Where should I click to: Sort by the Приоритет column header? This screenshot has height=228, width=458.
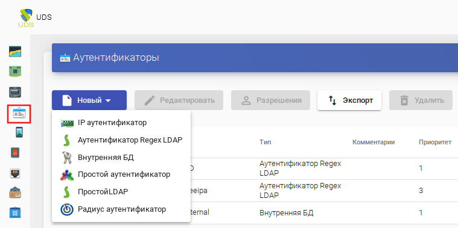[435, 143]
